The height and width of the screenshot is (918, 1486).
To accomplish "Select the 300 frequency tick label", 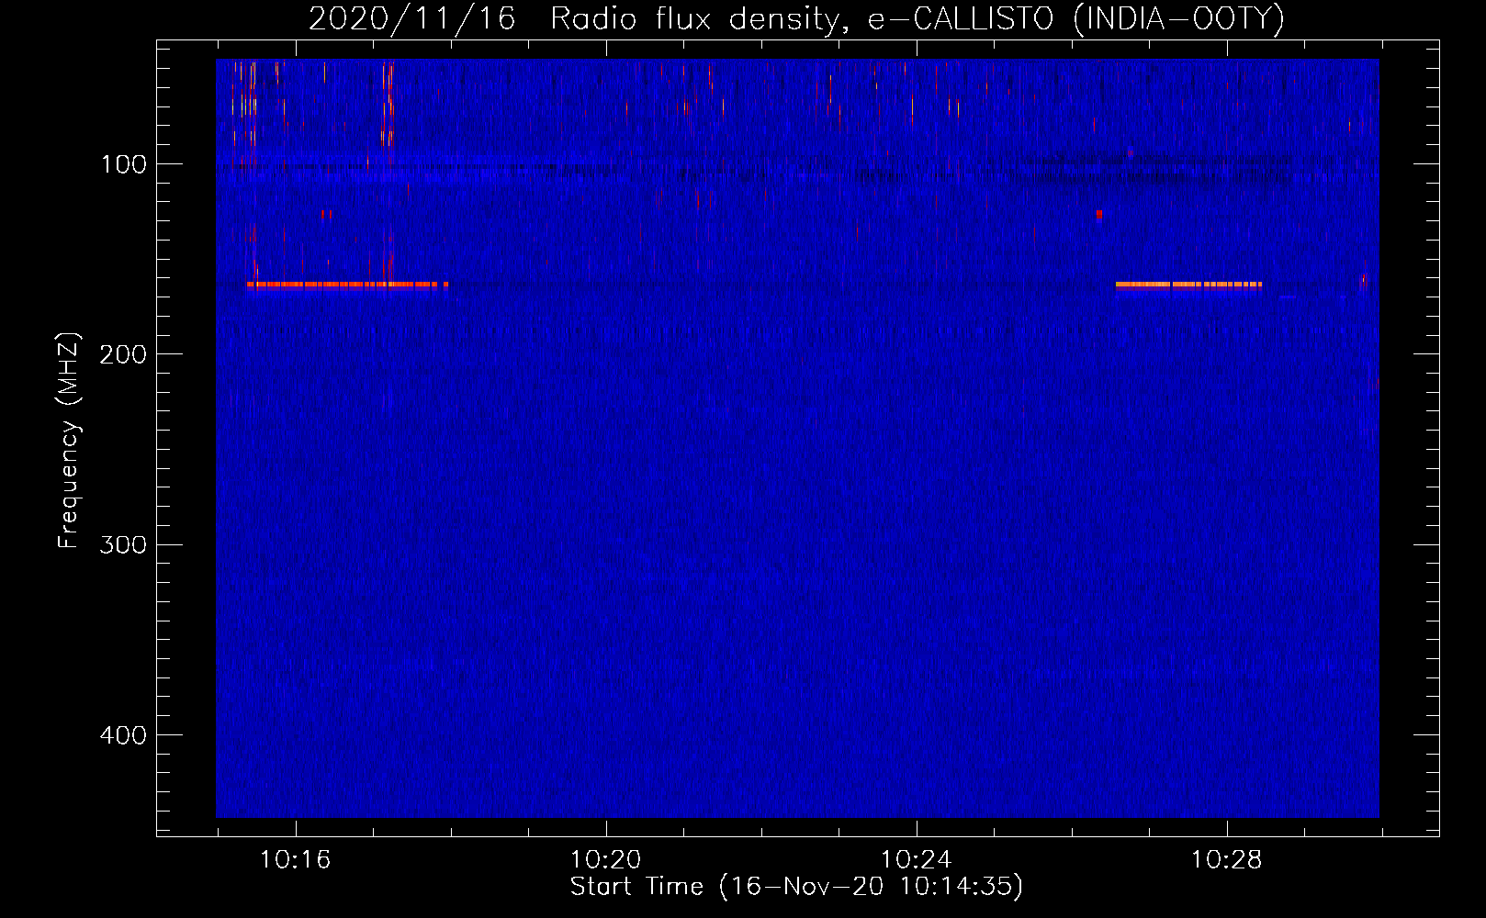I will [x=124, y=544].
